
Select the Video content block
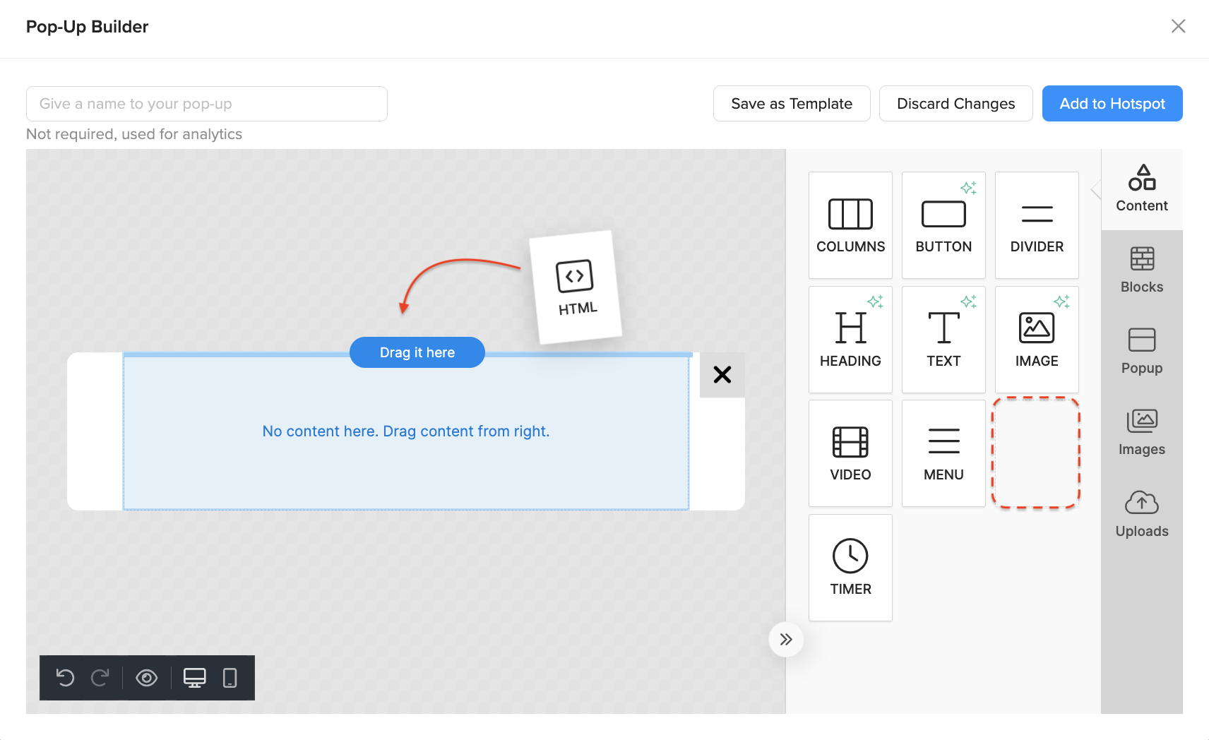(x=850, y=453)
